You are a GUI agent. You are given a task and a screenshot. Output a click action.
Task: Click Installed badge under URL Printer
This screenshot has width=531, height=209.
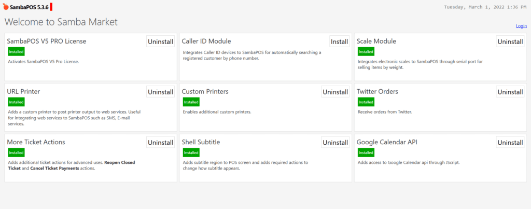coord(16,102)
